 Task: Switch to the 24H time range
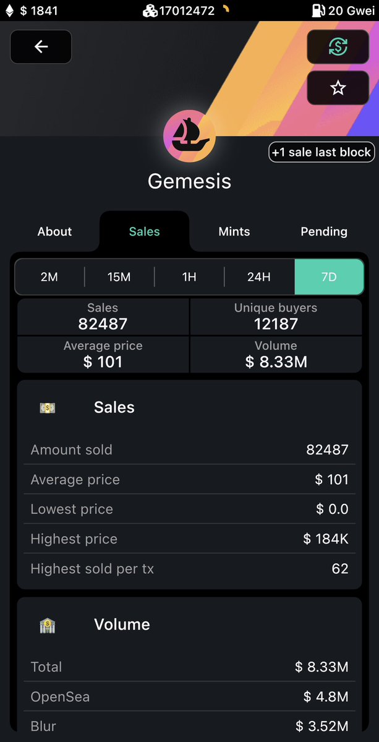pyautogui.click(x=259, y=277)
